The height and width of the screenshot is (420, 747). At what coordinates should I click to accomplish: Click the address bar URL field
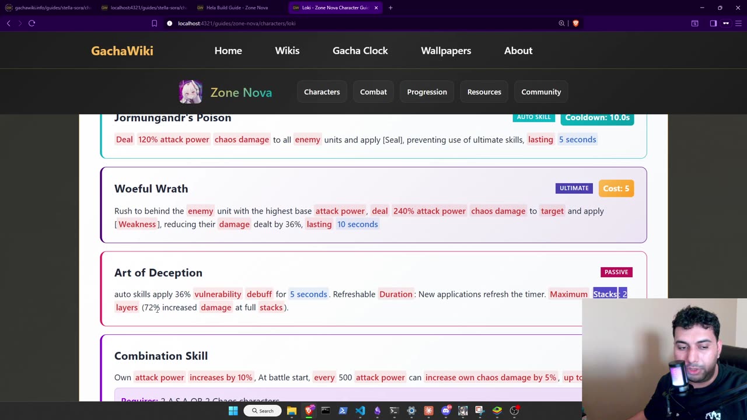click(362, 23)
